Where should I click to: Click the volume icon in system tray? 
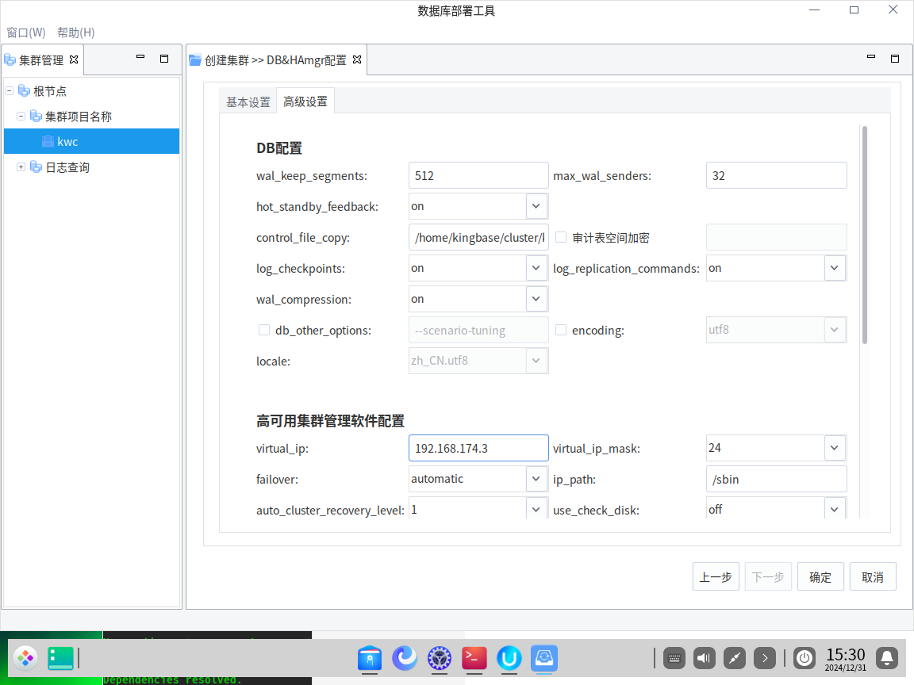[704, 657]
